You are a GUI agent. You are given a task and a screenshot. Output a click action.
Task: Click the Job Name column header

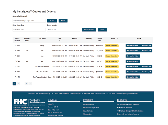click(x=42, y=38)
